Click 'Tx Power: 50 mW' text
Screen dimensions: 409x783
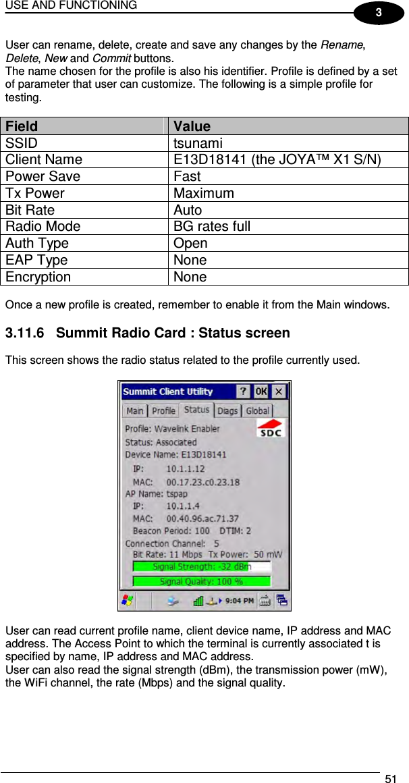(x=245, y=554)
